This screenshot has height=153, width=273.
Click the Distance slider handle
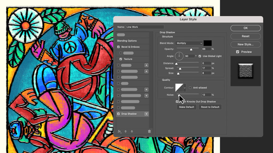click(x=176, y=64)
